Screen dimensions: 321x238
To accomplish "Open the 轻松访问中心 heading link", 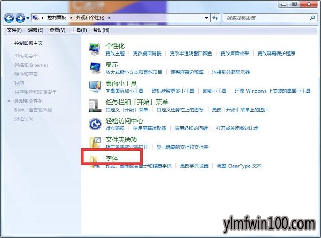I will point(125,121).
